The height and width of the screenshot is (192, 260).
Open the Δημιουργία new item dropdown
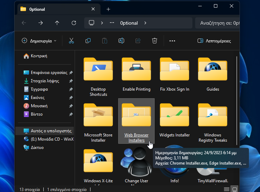click(x=39, y=41)
